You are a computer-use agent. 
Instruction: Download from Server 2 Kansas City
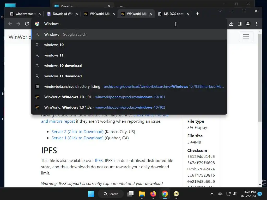[x=77, y=132]
